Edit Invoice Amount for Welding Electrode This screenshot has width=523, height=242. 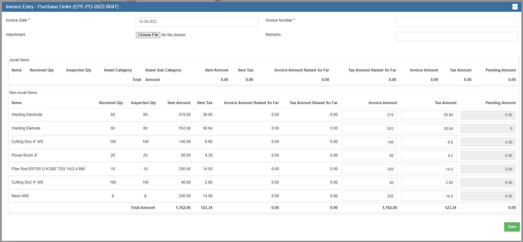point(369,115)
